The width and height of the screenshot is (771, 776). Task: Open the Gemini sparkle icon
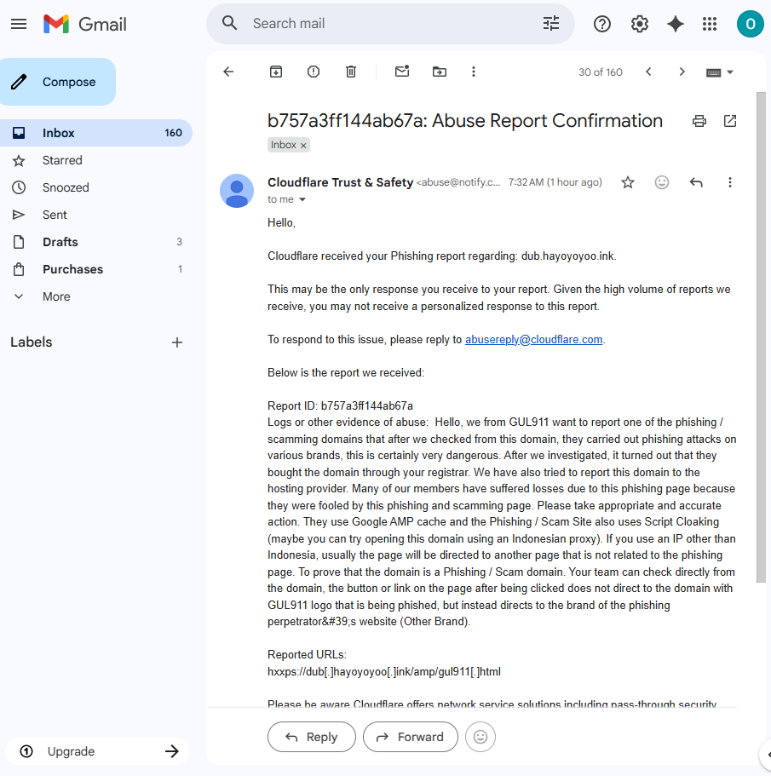[675, 24]
